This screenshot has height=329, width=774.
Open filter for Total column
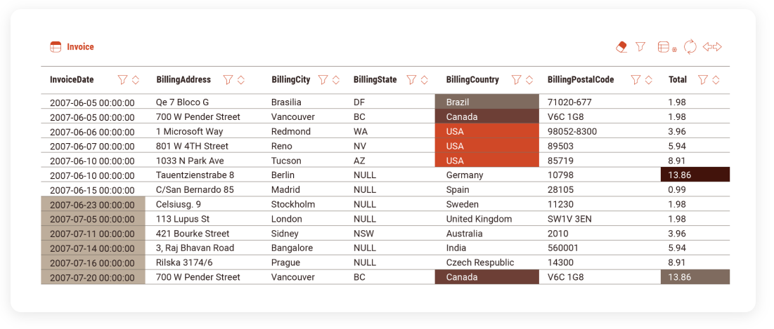click(702, 80)
